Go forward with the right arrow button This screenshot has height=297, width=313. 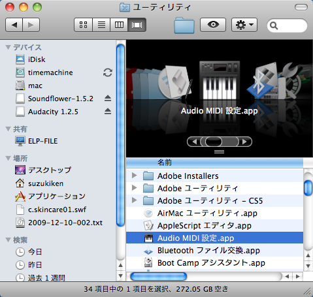pyautogui.click(x=31, y=25)
